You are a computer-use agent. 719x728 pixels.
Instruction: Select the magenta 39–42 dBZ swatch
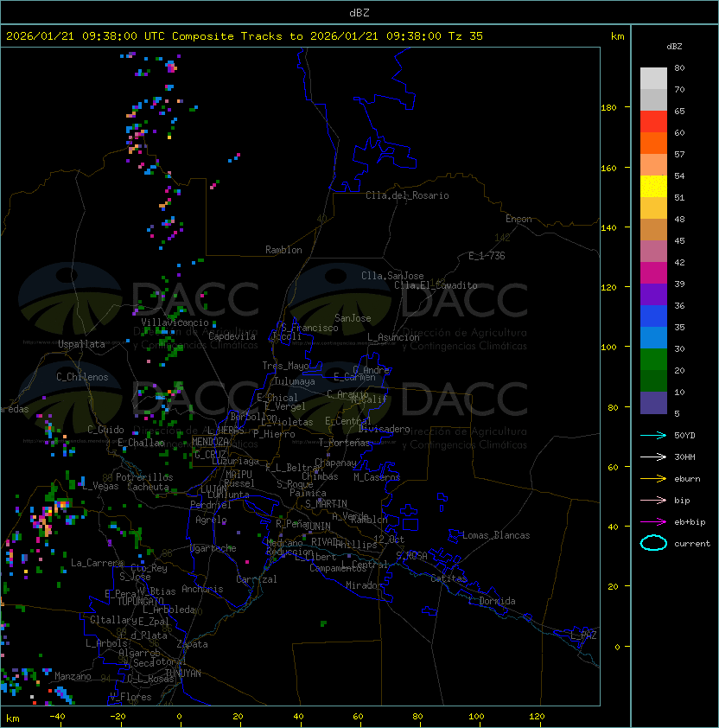[653, 273]
